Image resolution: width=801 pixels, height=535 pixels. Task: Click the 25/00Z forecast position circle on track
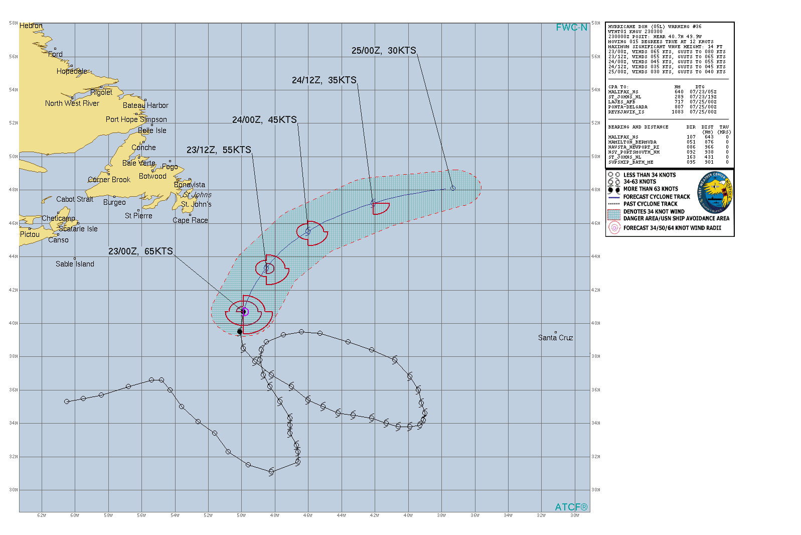pos(453,188)
